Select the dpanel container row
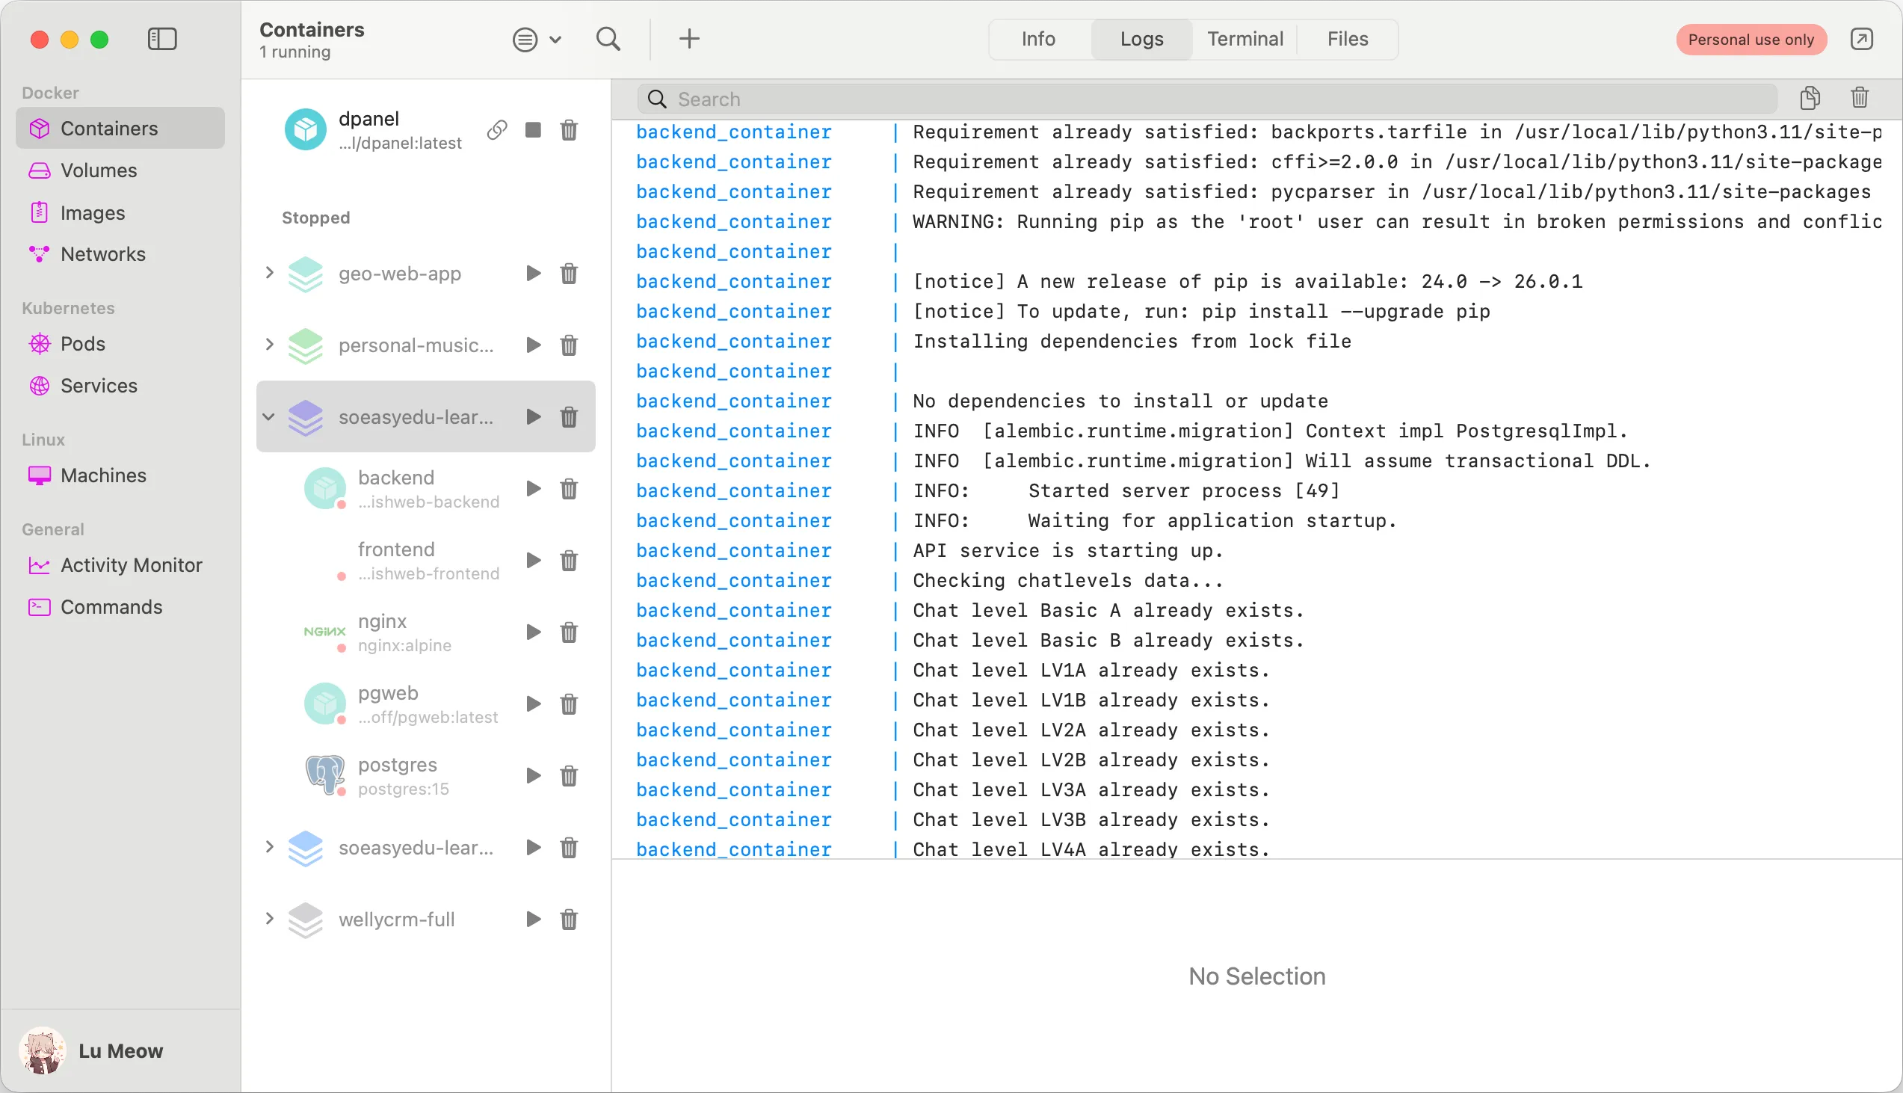The image size is (1903, 1093). 425,130
